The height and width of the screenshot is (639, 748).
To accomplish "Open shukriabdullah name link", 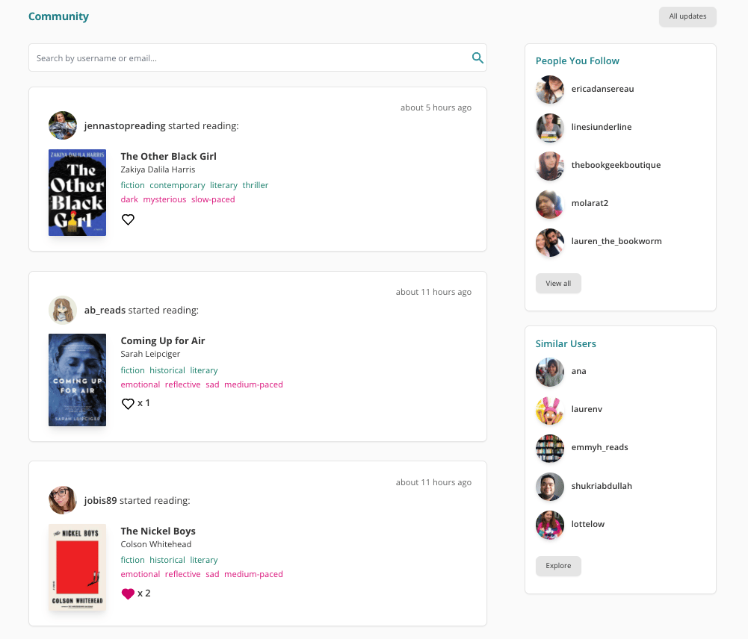I will point(602,486).
